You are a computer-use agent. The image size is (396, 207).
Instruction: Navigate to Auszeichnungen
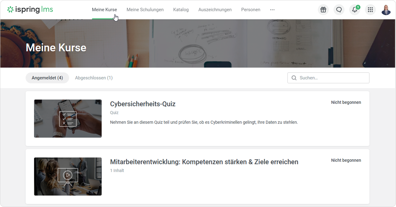215,10
